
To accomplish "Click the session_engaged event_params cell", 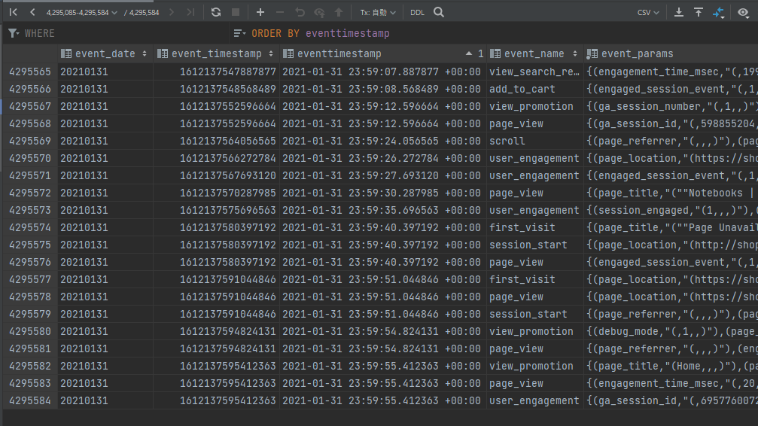I will 671,210.
